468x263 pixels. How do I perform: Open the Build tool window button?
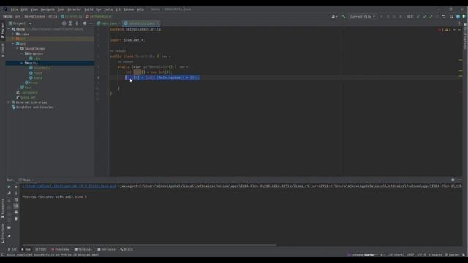tap(127, 249)
